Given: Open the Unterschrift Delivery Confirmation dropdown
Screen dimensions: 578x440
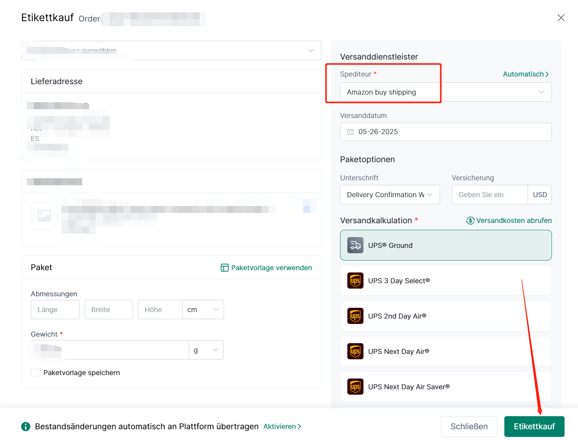Looking at the screenshot, I should click(390, 195).
